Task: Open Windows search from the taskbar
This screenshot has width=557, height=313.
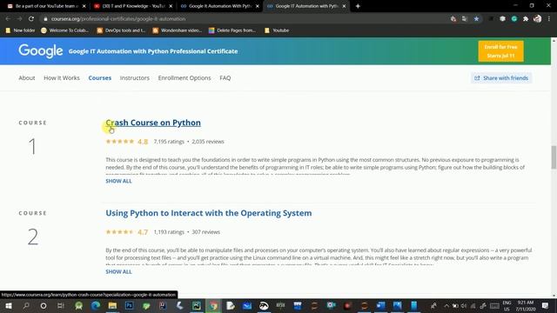Action: pos(26,306)
